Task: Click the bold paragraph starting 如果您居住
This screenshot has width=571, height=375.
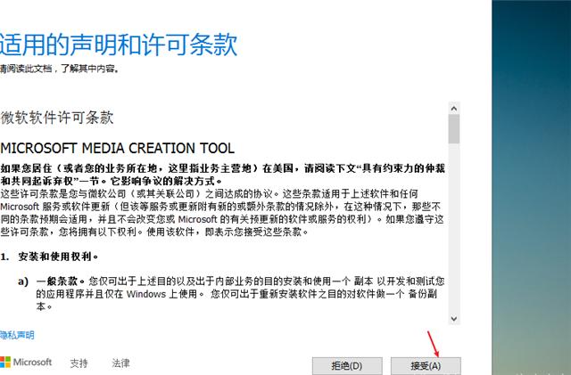Action: tap(222, 175)
